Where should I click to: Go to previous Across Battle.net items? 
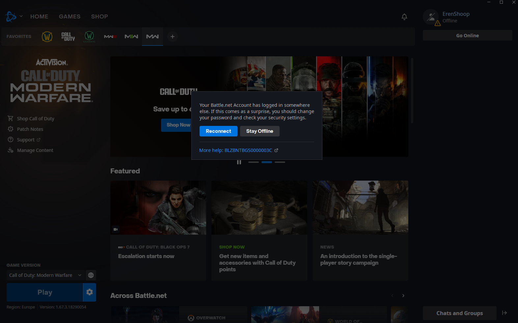392,296
